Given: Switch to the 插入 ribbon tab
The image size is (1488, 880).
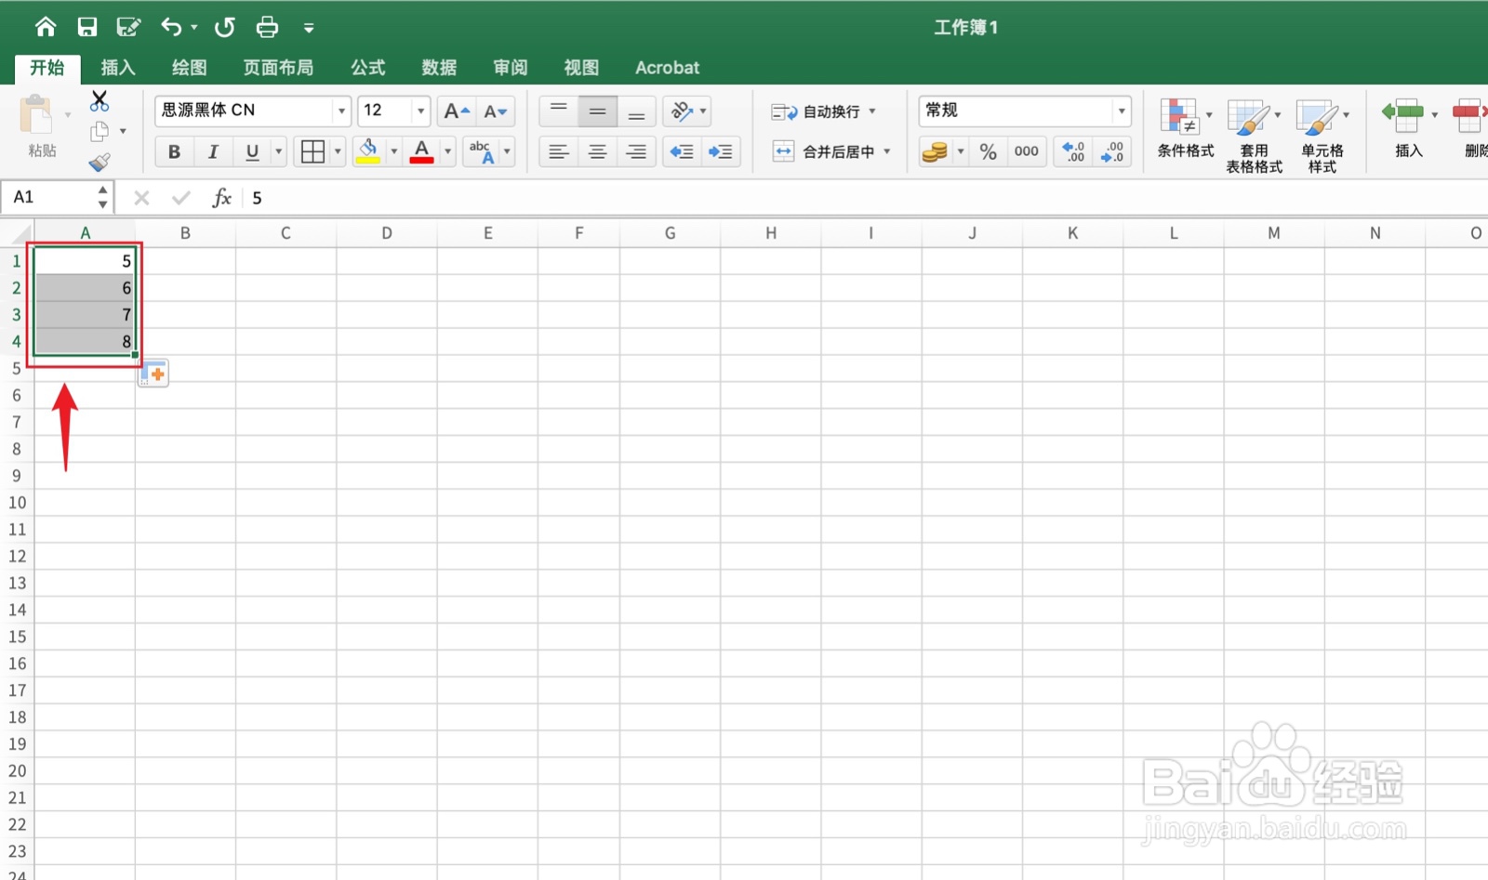Looking at the screenshot, I should click(x=118, y=68).
